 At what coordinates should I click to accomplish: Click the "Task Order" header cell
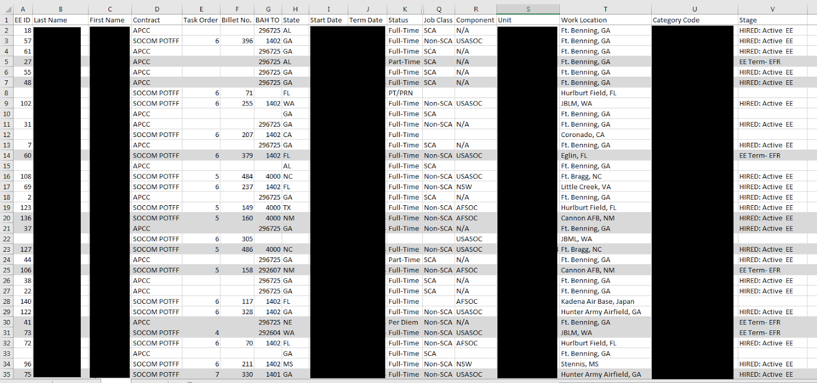(201, 20)
